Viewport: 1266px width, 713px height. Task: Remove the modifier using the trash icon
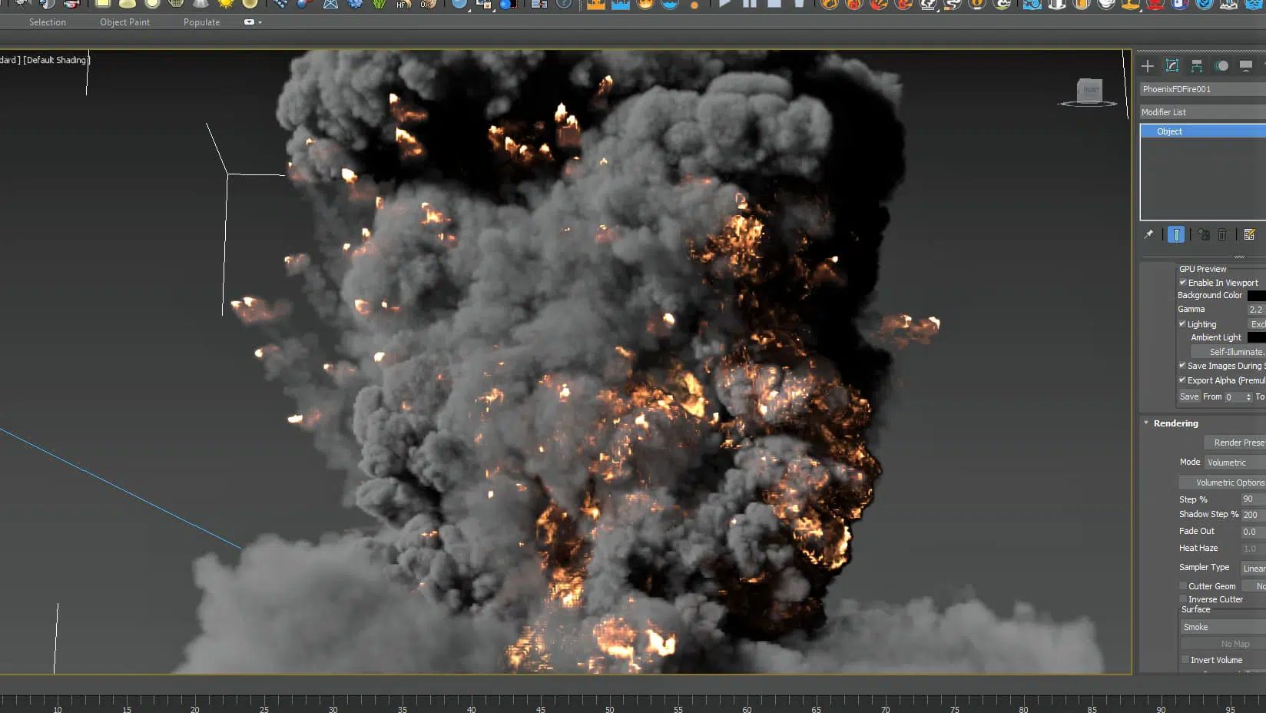point(1221,234)
